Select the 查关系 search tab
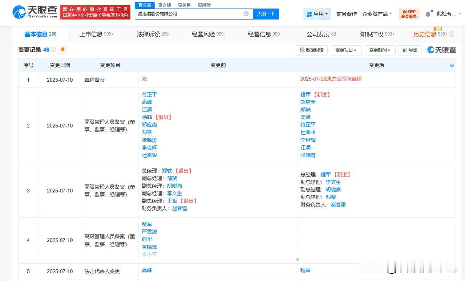Viewport: 465px width, 281px height. point(184,5)
